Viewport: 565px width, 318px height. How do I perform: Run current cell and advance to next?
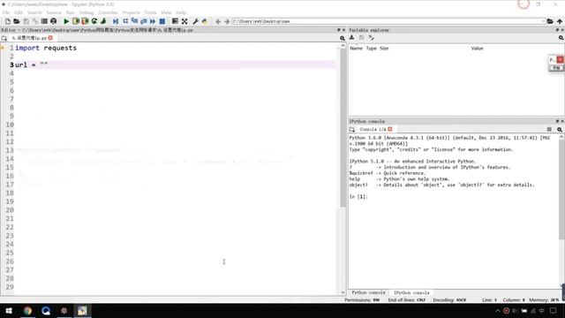(85, 21)
